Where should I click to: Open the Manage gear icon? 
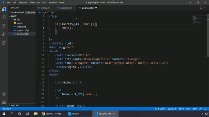pos(4,102)
